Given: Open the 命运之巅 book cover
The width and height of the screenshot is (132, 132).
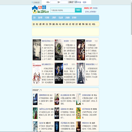Looking at the screenshot, I should [59, 73].
